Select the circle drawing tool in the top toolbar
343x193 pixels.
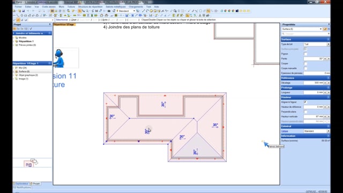coord(151,11)
